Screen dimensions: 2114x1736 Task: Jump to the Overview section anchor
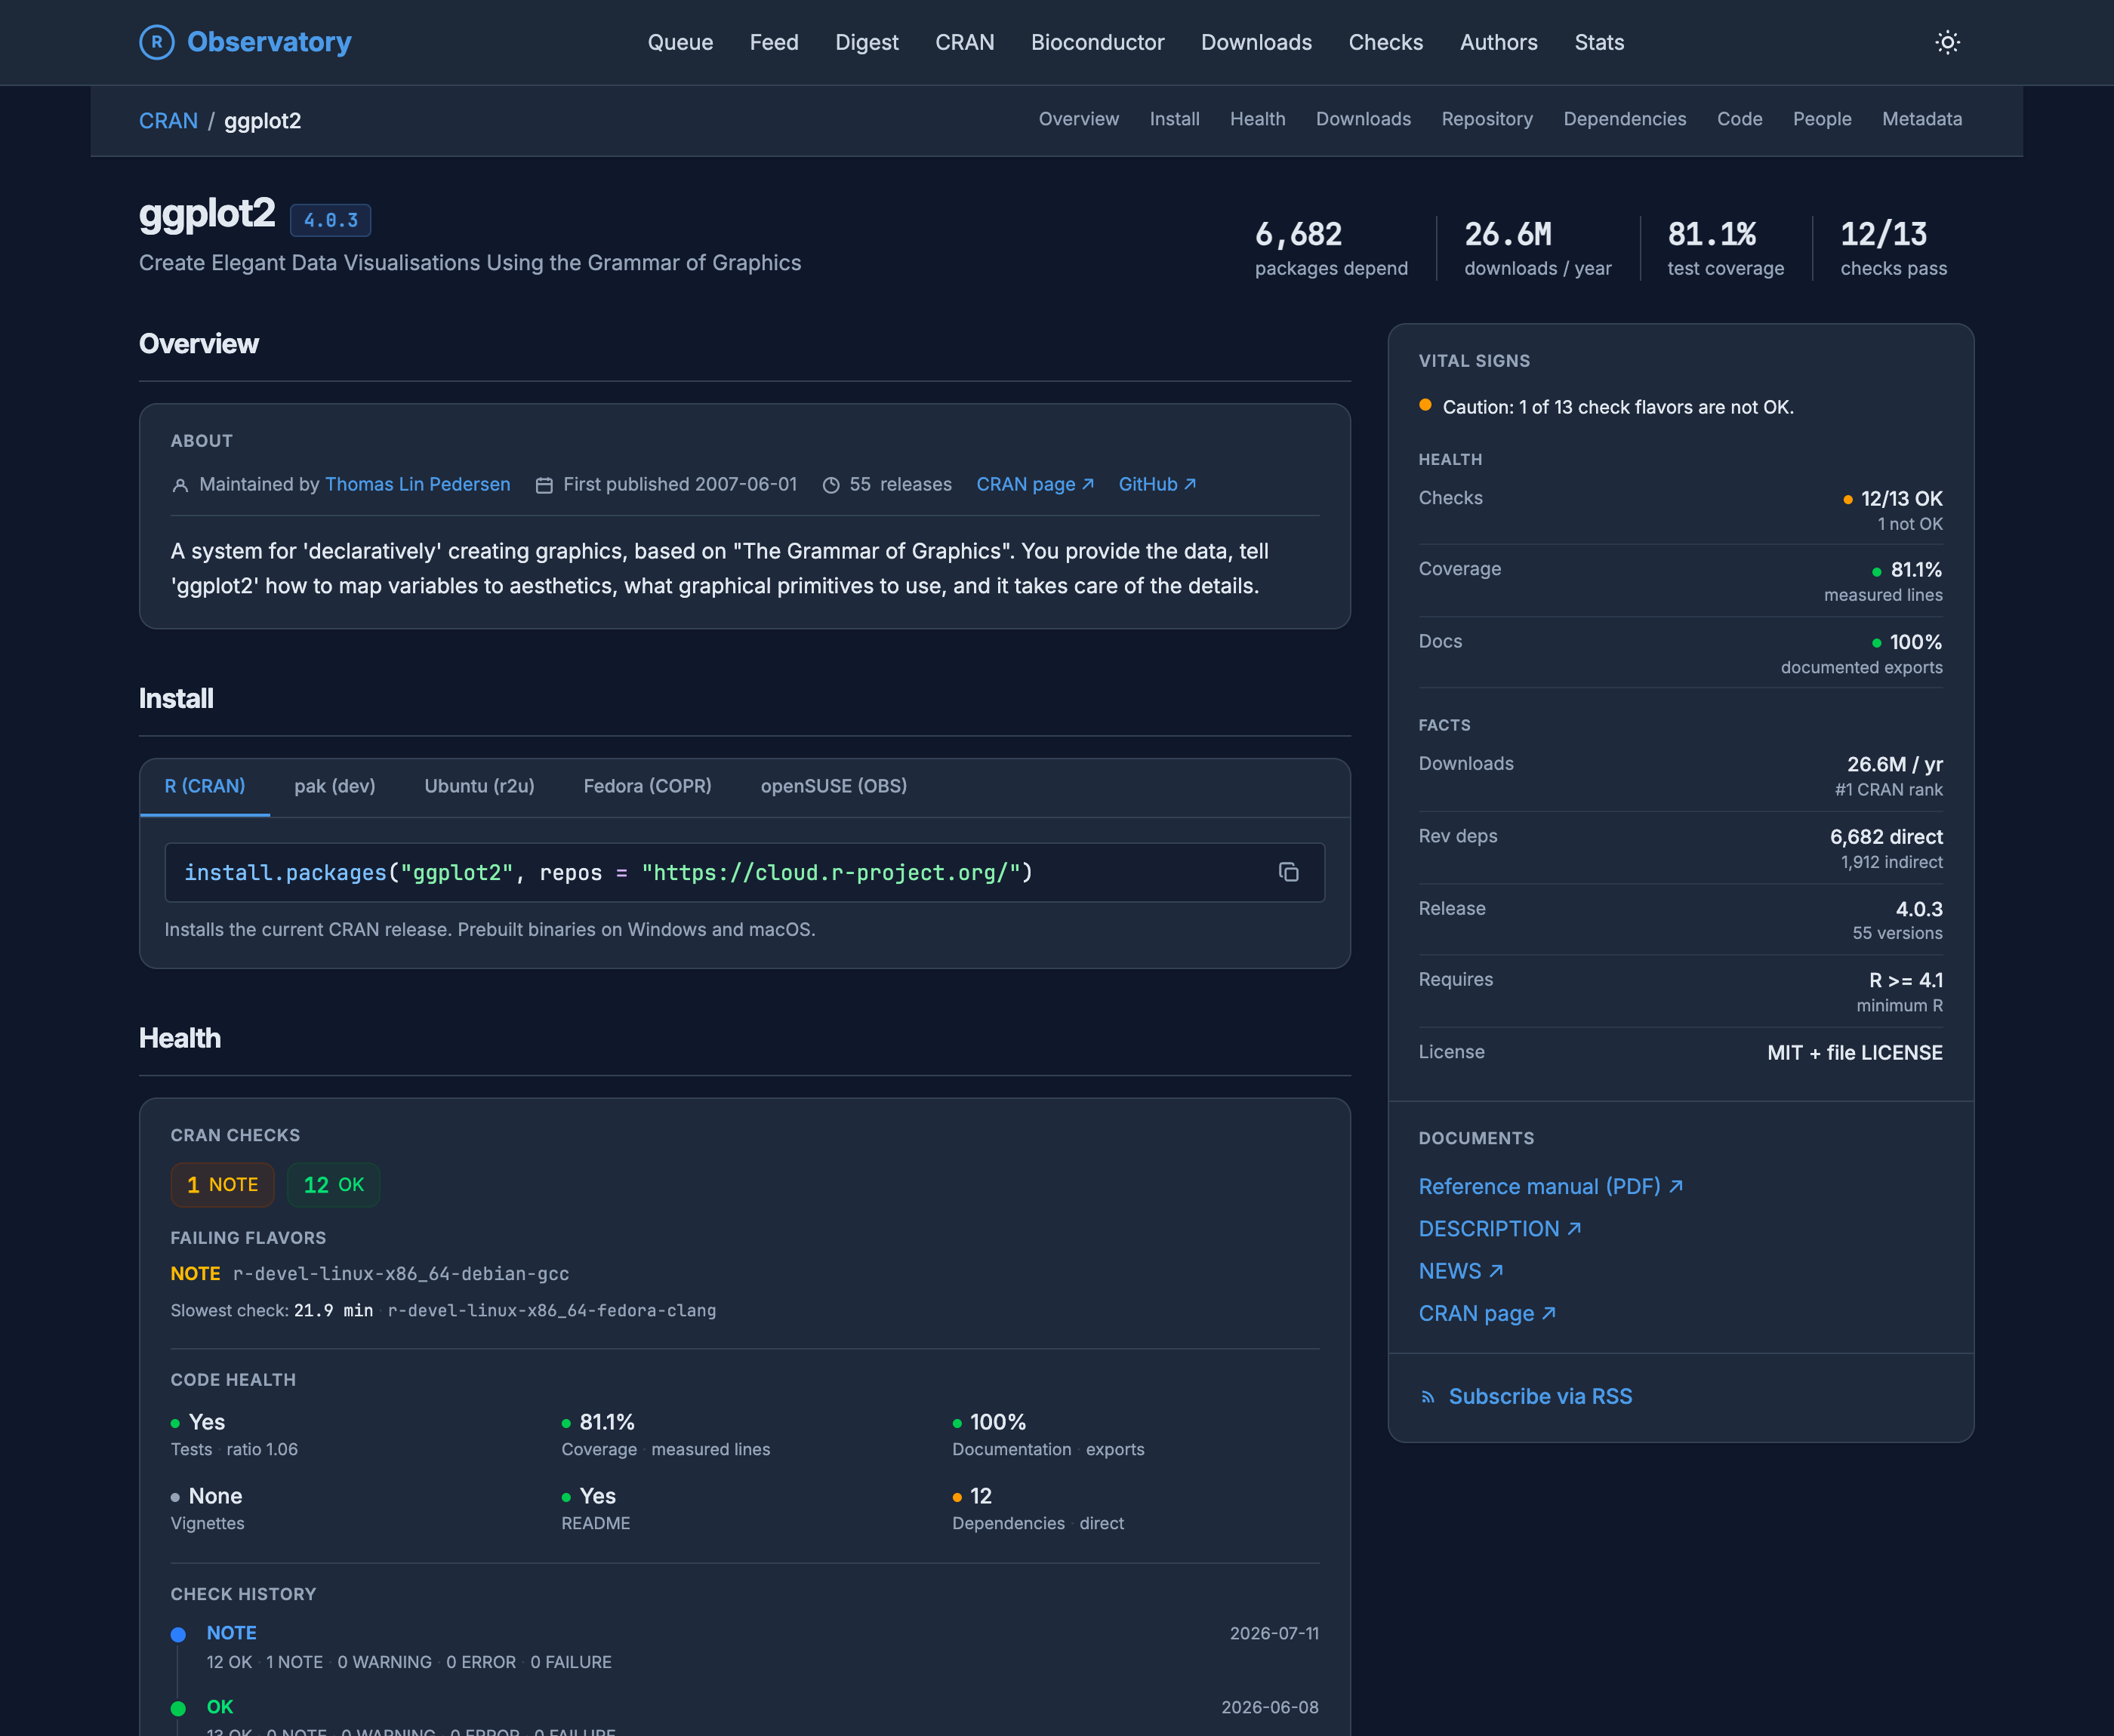1079,119
